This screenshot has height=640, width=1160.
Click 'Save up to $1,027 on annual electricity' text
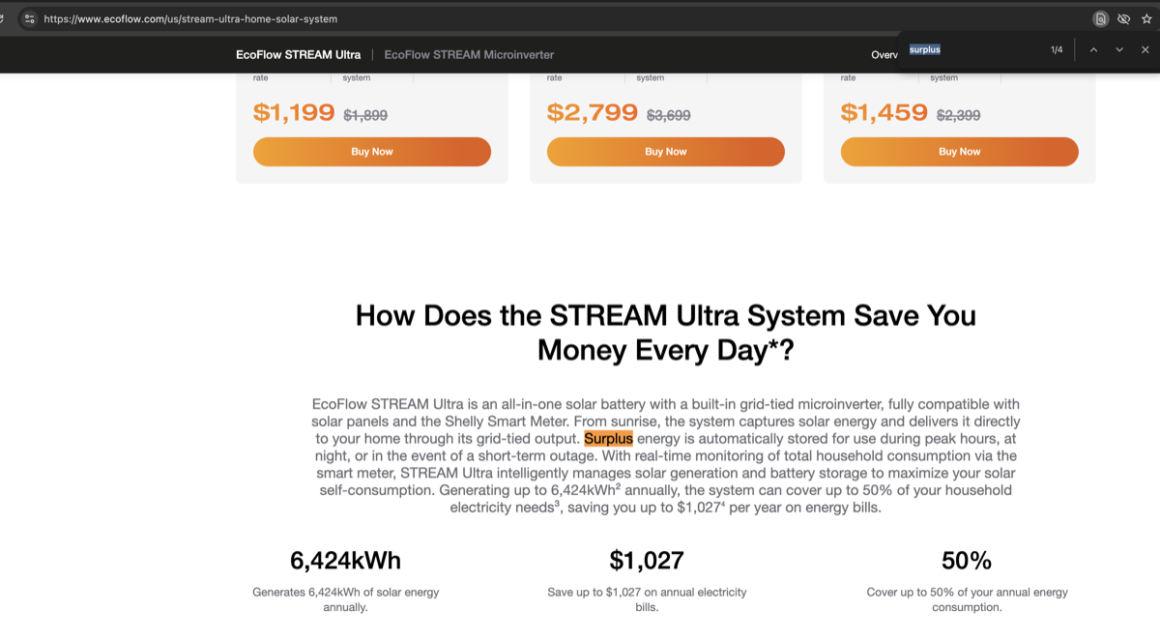point(647,599)
